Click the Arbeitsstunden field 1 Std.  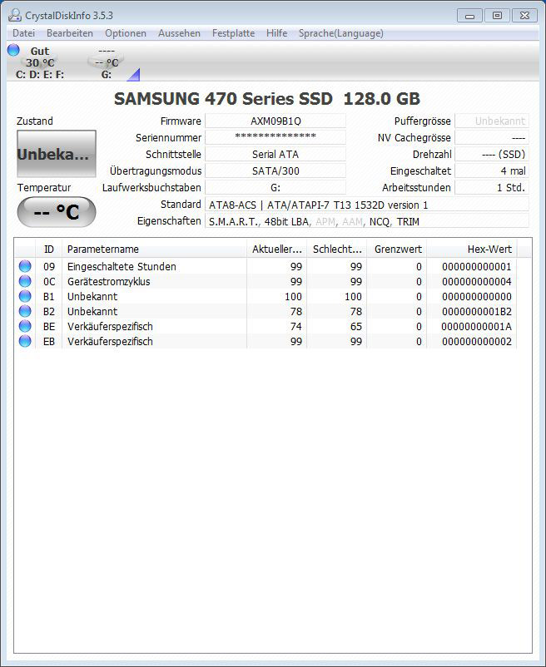tap(492, 187)
